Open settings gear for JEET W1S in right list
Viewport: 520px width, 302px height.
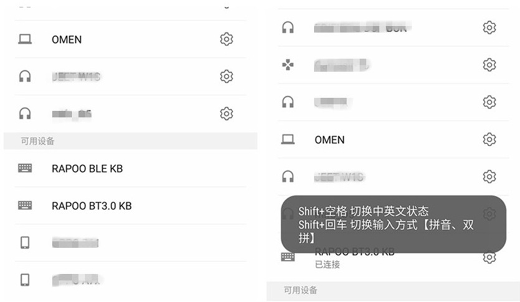(489, 176)
